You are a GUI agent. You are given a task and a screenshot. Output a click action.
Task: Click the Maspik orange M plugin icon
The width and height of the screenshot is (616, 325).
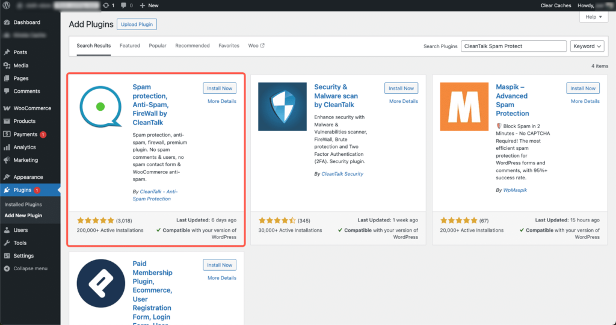click(464, 107)
